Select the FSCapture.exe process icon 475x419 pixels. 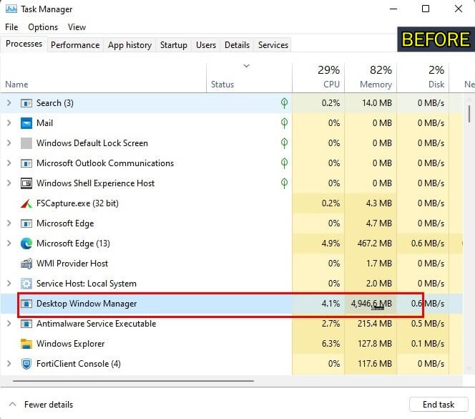pos(26,203)
